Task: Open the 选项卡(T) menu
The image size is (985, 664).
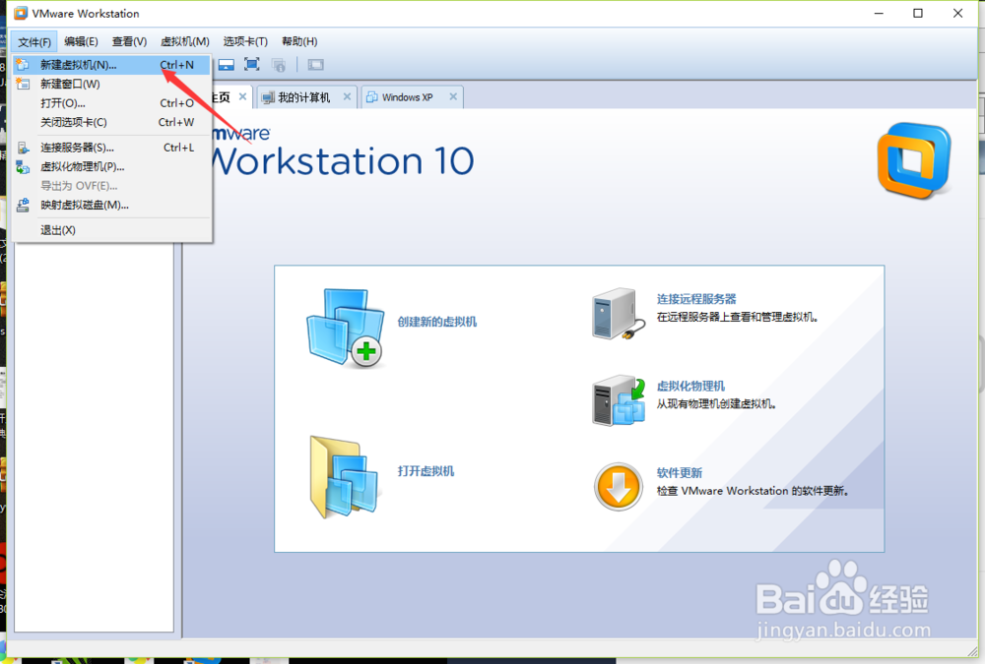Action: click(x=245, y=41)
